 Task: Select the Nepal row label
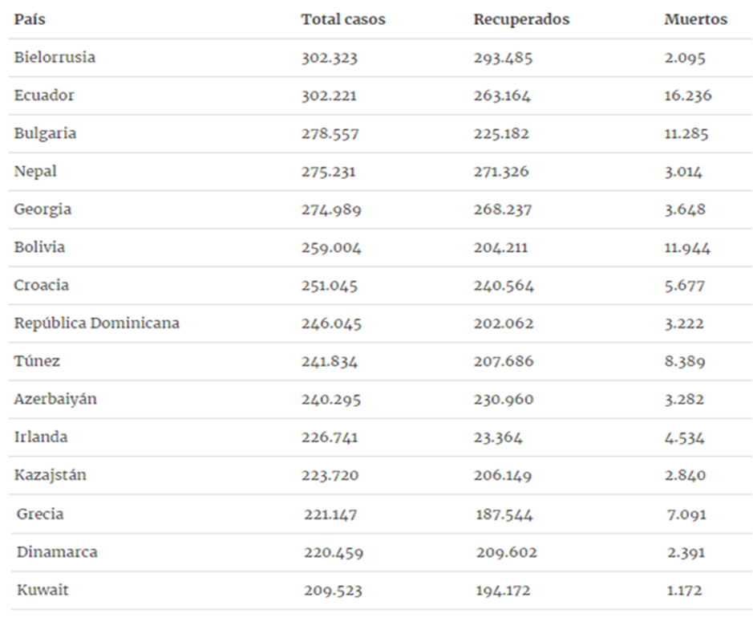click(x=35, y=172)
